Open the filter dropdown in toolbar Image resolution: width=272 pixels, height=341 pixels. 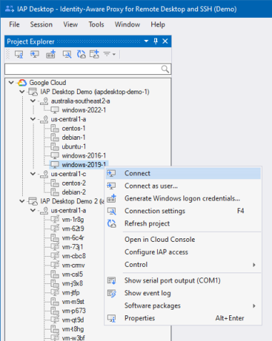pyautogui.click(x=109, y=54)
